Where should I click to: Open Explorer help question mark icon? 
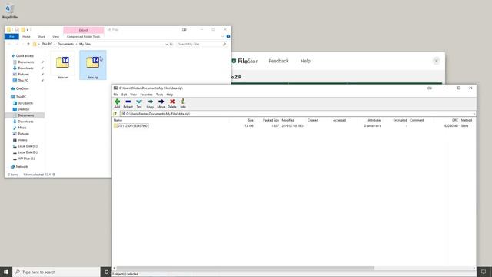tap(228, 37)
